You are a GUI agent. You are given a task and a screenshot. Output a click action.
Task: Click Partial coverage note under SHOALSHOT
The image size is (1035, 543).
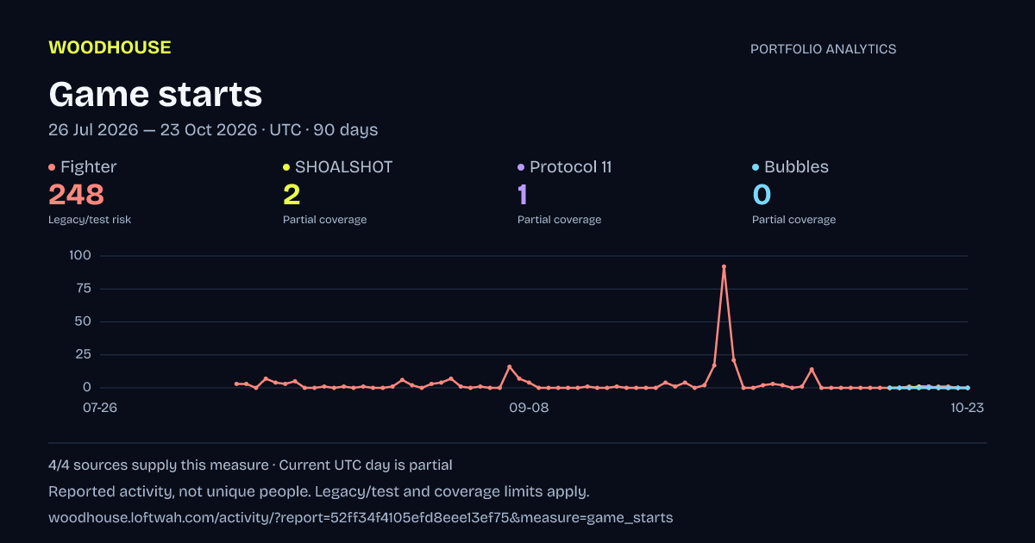[x=324, y=220]
